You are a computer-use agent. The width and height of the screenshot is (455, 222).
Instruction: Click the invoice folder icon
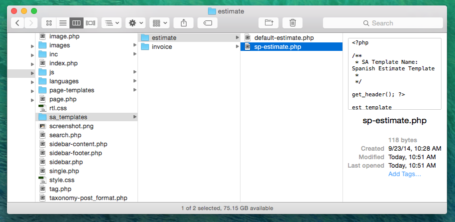(145, 46)
